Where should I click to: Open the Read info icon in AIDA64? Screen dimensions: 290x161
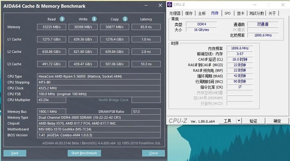tap(62, 19)
